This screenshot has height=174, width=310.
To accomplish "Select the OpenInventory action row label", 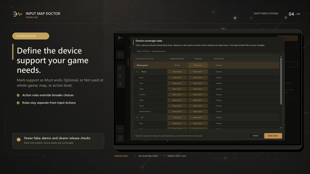I will [x=145, y=112].
